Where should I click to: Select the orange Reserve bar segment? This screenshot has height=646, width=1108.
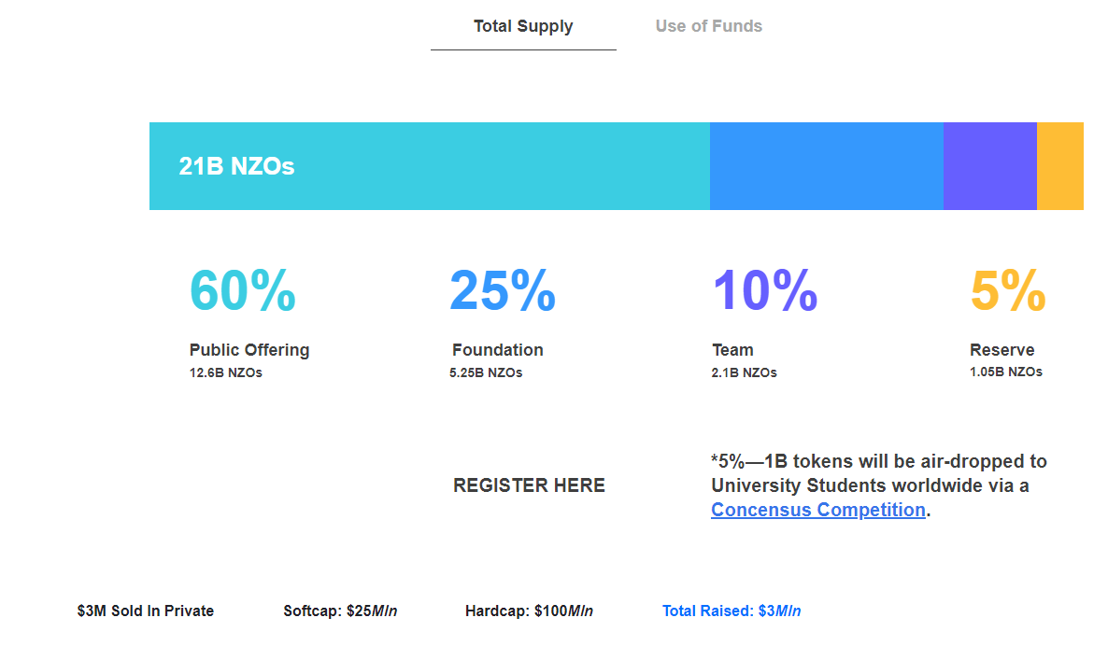tap(1059, 166)
